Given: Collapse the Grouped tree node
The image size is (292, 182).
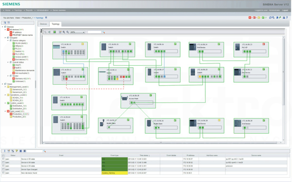Looking at the screenshot, I should (x=5, y=37).
